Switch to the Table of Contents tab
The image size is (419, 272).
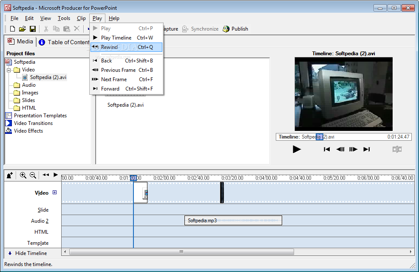tap(64, 42)
